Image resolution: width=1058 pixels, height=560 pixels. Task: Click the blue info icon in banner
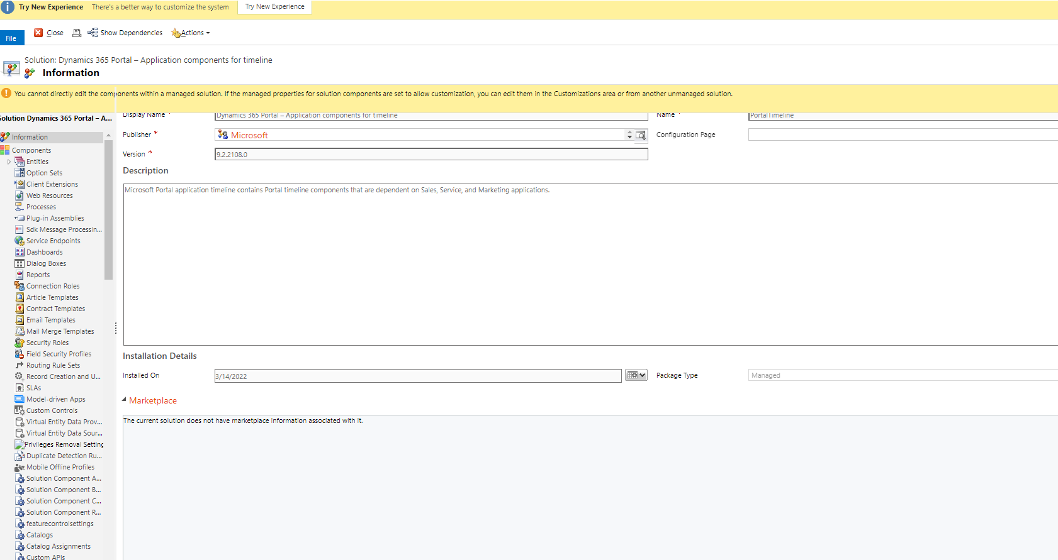point(8,8)
